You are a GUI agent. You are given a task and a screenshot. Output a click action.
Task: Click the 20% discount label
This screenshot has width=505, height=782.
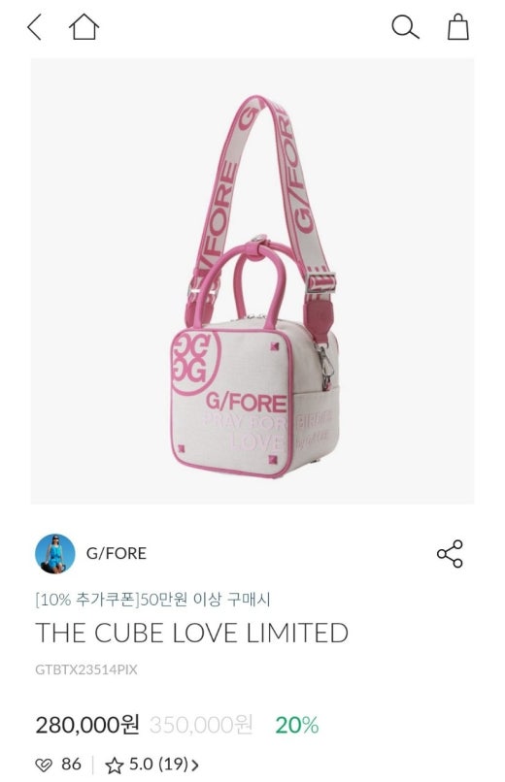pyautogui.click(x=297, y=725)
